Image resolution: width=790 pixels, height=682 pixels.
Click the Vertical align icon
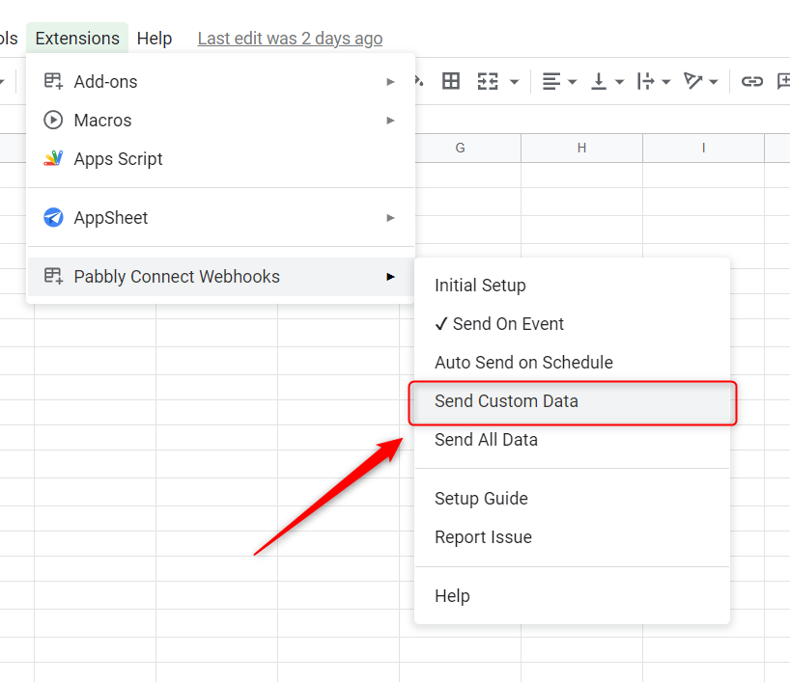pos(599,81)
